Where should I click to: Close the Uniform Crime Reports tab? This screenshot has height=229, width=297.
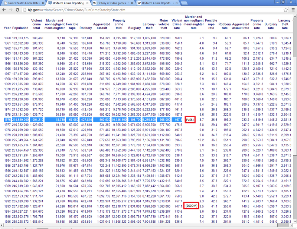[176, 3]
